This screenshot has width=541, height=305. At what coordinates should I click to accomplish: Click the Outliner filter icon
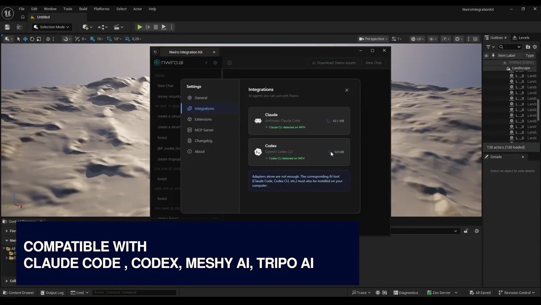tap(490, 47)
